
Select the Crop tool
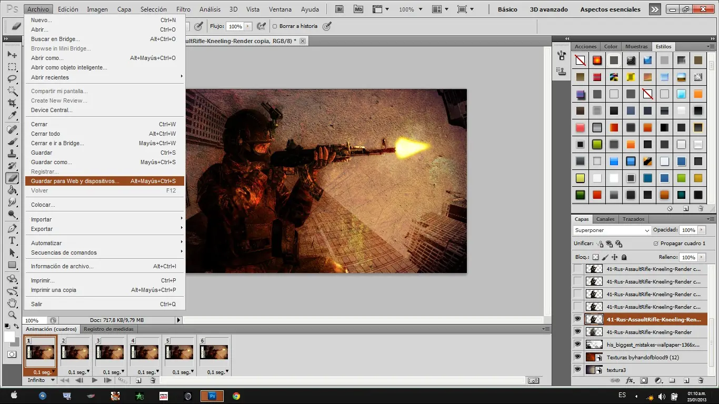point(12,103)
